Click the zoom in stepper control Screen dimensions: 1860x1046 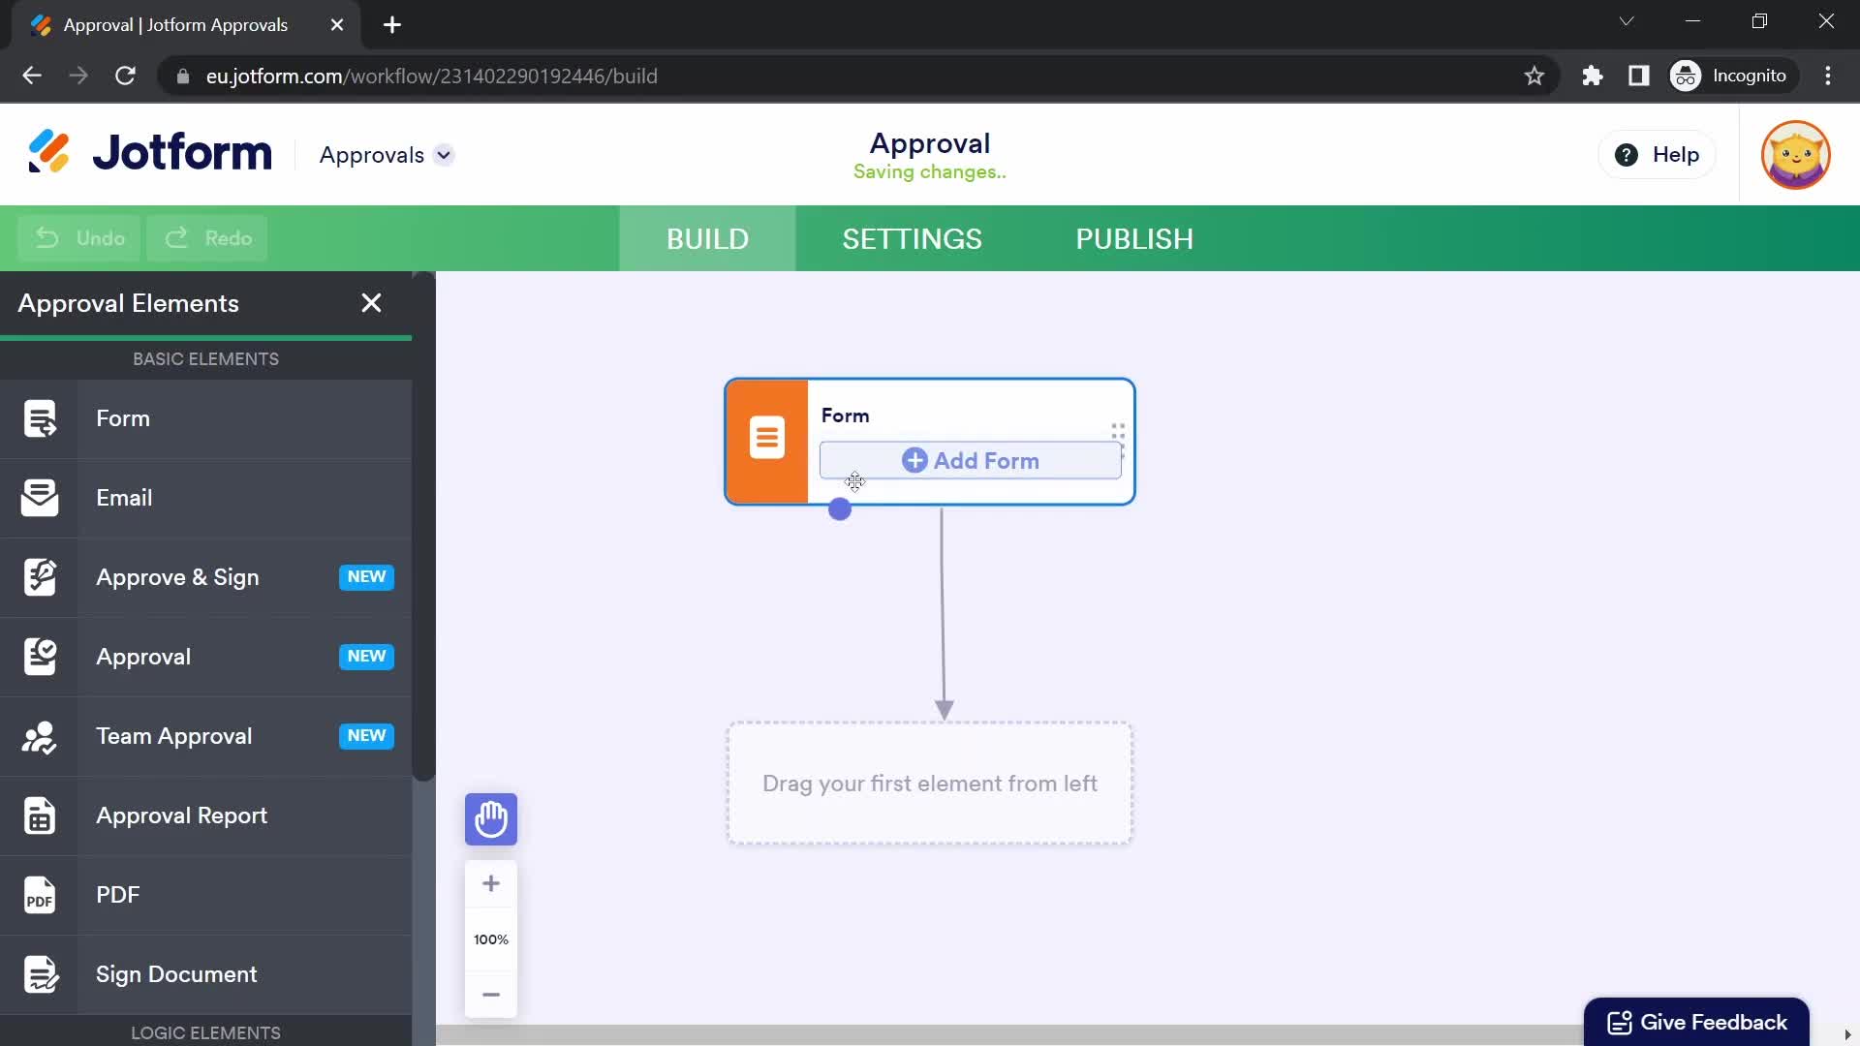492,884
